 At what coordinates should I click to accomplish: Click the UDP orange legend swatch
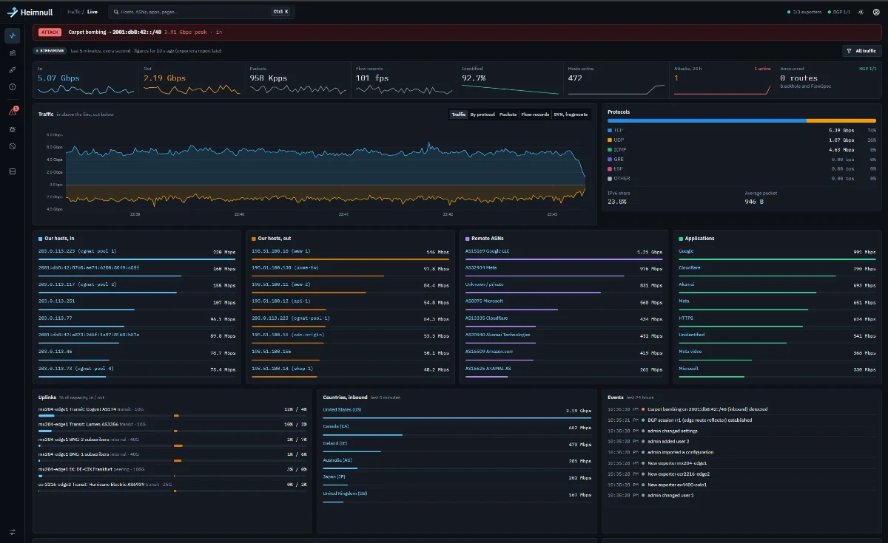pyautogui.click(x=610, y=140)
